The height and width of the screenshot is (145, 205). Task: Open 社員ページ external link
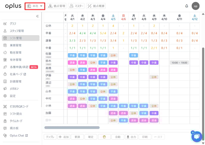click(x=18, y=74)
